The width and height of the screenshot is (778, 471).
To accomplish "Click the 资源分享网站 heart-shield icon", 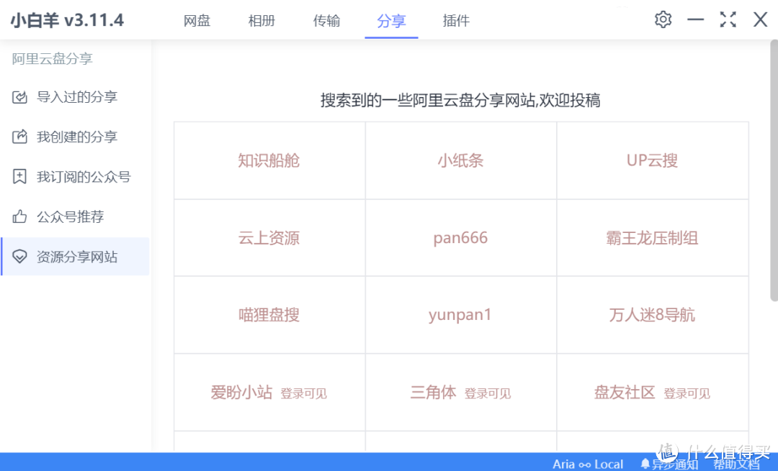I will (x=19, y=257).
